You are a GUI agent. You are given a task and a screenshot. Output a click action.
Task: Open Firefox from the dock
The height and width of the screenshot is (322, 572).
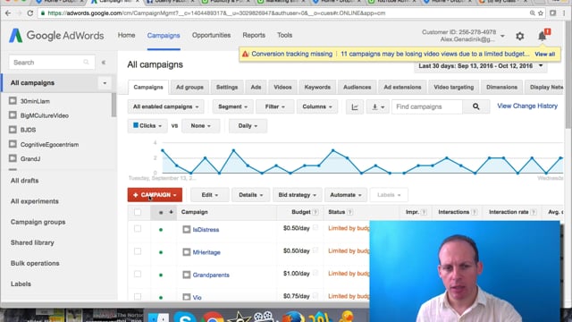[293, 318]
